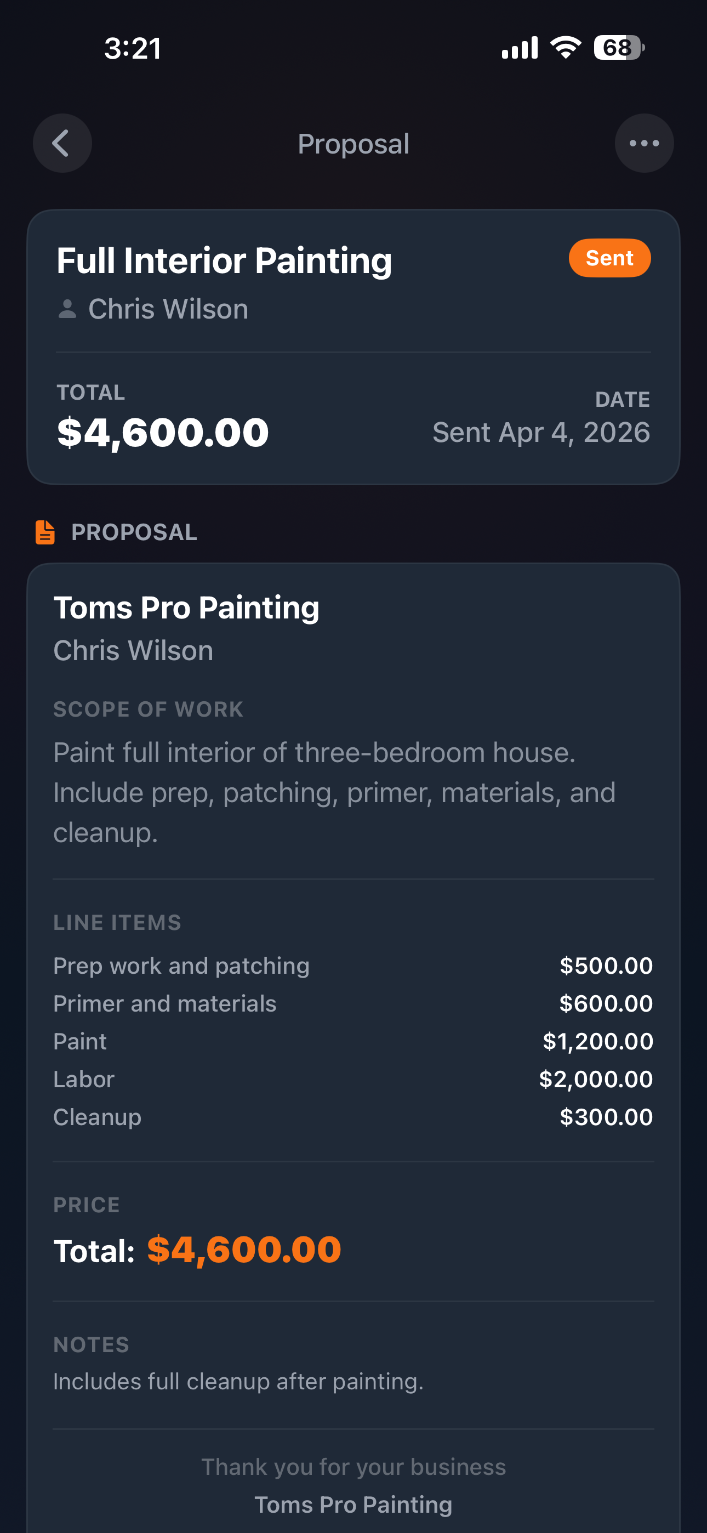This screenshot has width=707, height=1533.
Task: Tap the Sent Apr 4, 2026 date
Action: (541, 432)
